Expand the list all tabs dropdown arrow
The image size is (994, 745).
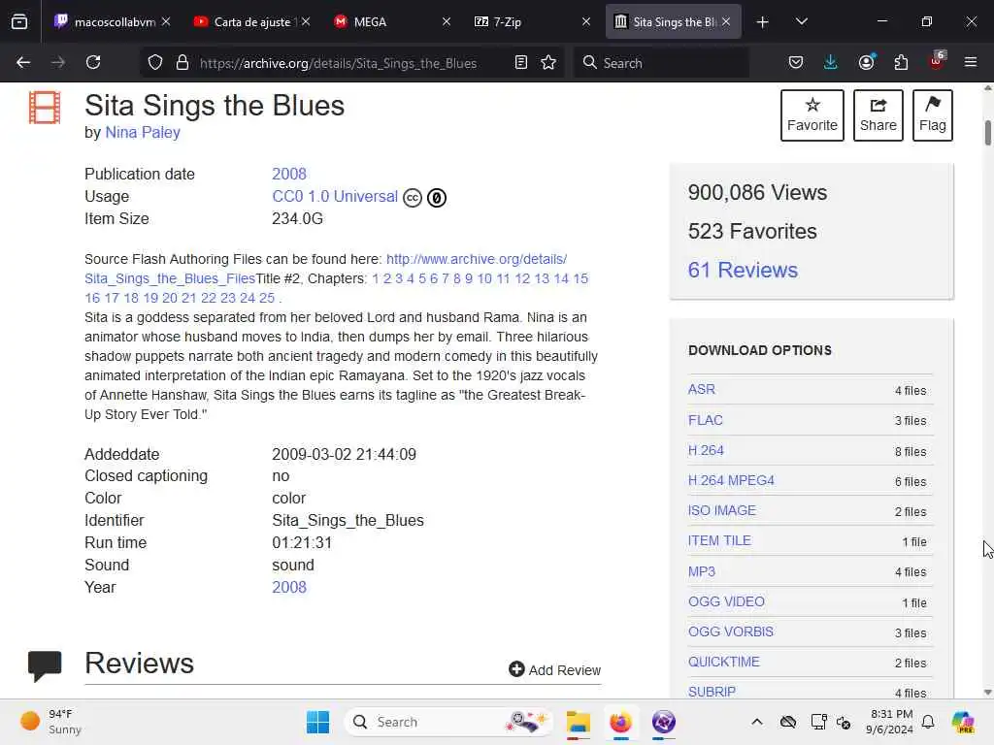(x=801, y=21)
